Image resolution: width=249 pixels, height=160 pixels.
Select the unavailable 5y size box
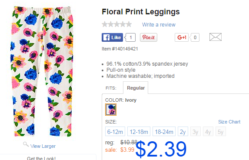coord(221,131)
